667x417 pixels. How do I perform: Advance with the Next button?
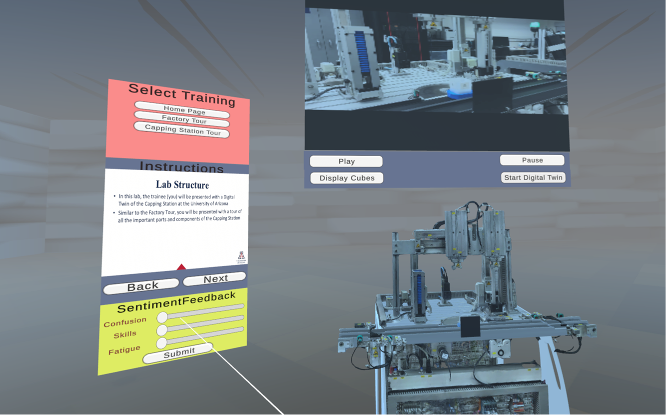click(215, 279)
